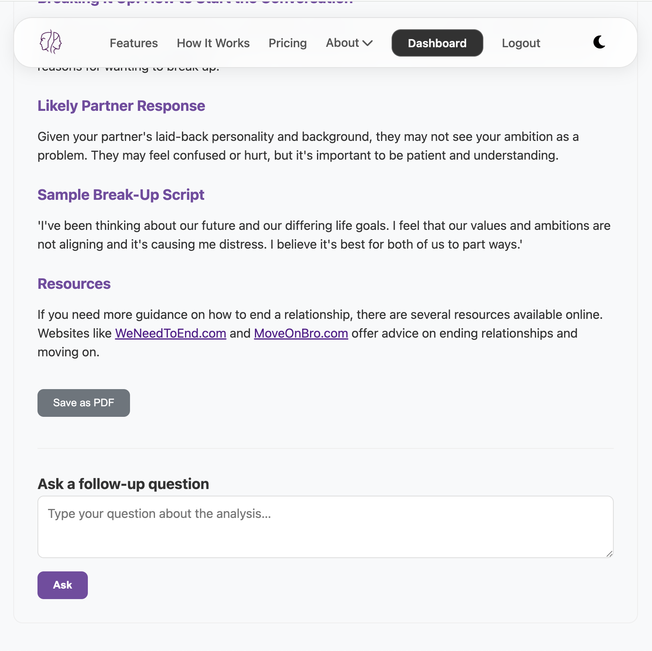Click the two-faces site logo
652x651 pixels.
[51, 42]
